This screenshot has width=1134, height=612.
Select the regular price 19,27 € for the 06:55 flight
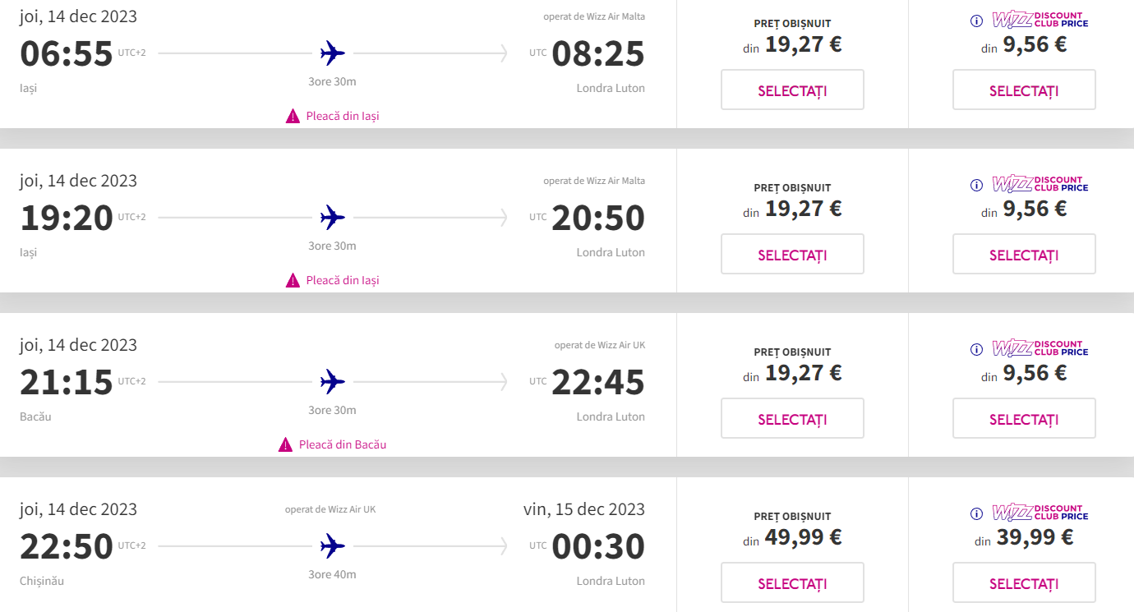[792, 90]
